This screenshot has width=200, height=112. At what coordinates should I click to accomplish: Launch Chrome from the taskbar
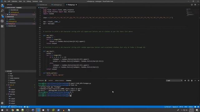[x=12, y=110]
